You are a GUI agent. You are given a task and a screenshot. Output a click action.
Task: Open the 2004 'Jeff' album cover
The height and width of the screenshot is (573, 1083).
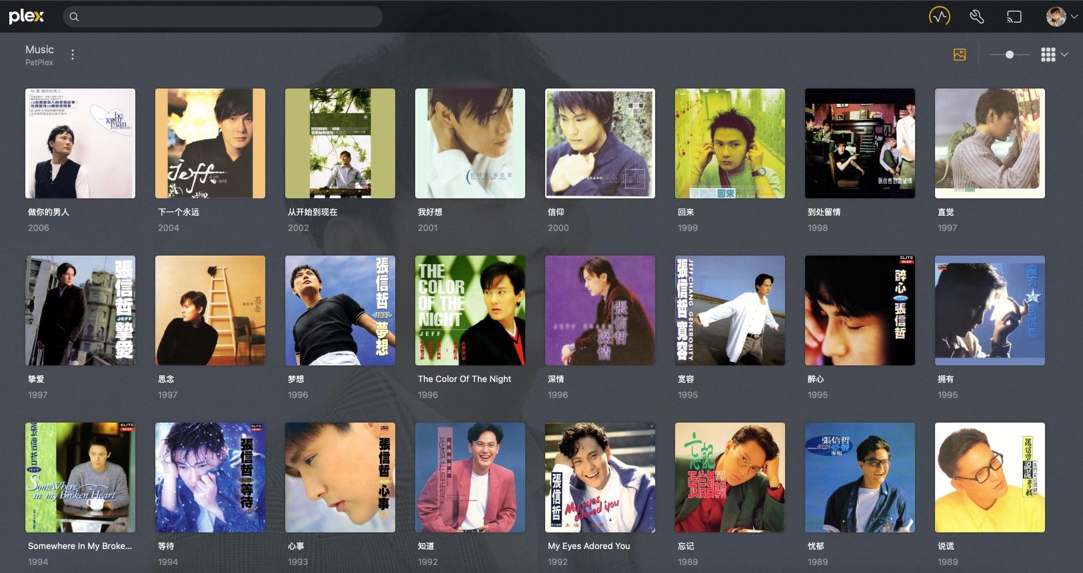tap(210, 143)
